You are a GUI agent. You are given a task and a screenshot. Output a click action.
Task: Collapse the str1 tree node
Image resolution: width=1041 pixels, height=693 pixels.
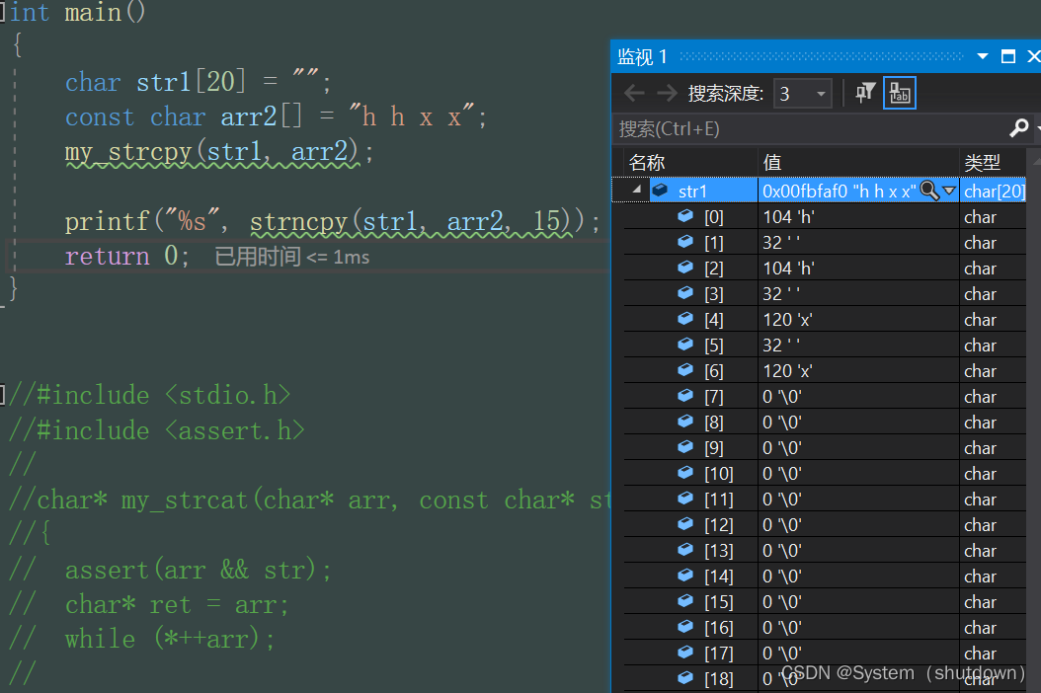pyautogui.click(x=636, y=191)
